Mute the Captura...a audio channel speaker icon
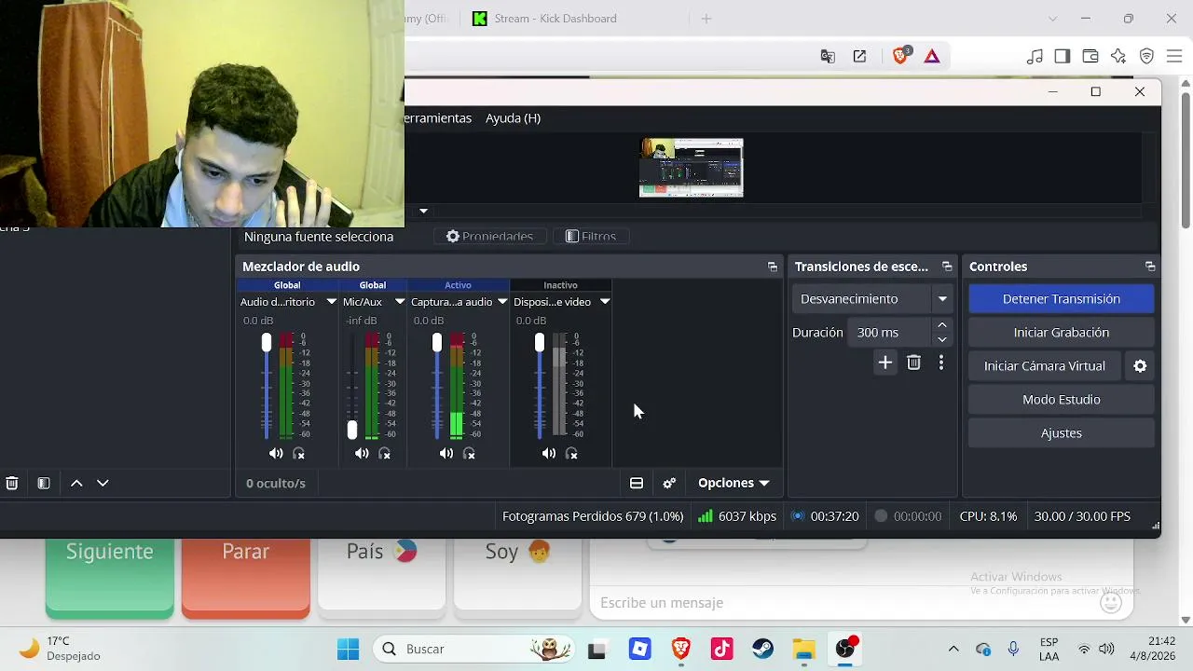Viewport: 1193px width, 671px height. coord(446,454)
